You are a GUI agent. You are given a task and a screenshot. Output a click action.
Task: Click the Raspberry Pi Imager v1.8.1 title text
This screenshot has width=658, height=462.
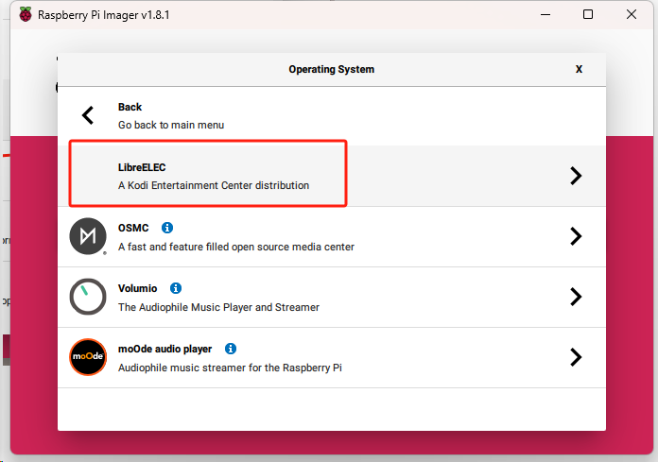click(104, 15)
